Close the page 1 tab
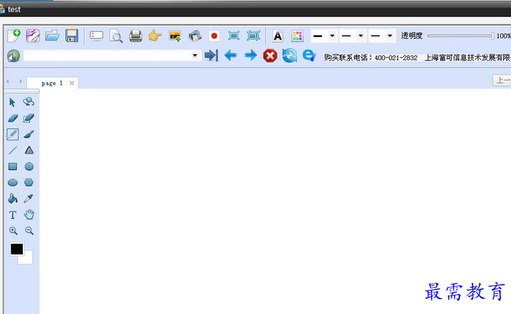511x314 pixels. [x=72, y=83]
